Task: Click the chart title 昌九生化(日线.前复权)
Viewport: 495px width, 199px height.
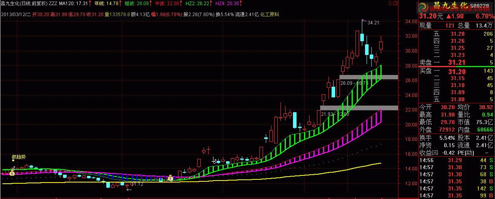Action: [x=24, y=3]
